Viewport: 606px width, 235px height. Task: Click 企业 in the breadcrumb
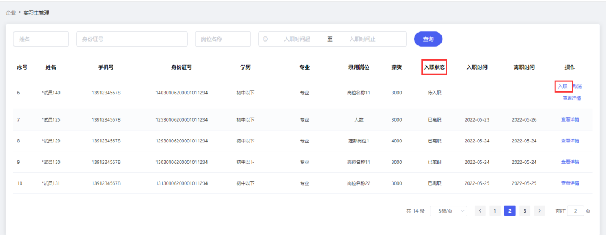[11, 12]
